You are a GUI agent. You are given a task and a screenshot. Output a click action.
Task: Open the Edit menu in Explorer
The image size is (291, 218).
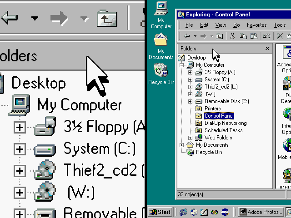click(204, 25)
